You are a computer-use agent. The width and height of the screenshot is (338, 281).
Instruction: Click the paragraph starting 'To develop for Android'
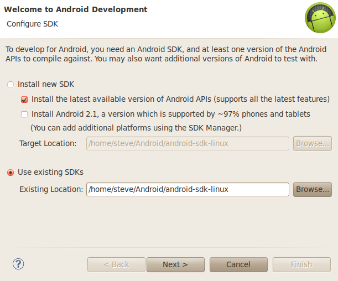[166, 54]
